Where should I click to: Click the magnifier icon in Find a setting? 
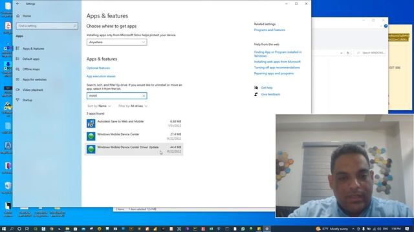tap(74, 26)
